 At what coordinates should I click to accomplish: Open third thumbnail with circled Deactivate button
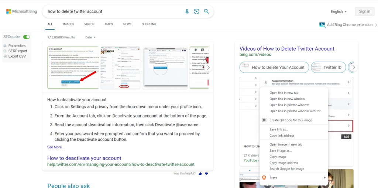[165, 68]
